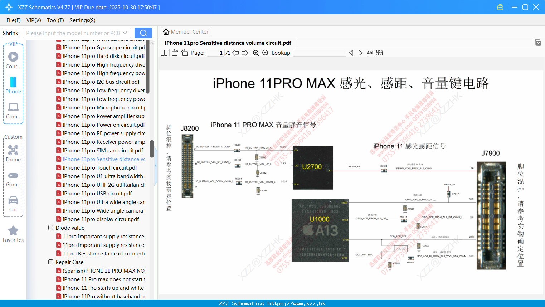
Task: Open IPhone 11pro Hard disk circuit.pdf
Action: 101,56
